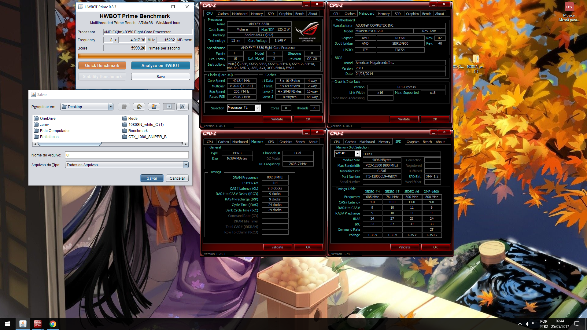Click Validate in the Mainboard CPU-Z window
Viewport: 587px width, 330px height.
pyautogui.click(x=404, y=119)
